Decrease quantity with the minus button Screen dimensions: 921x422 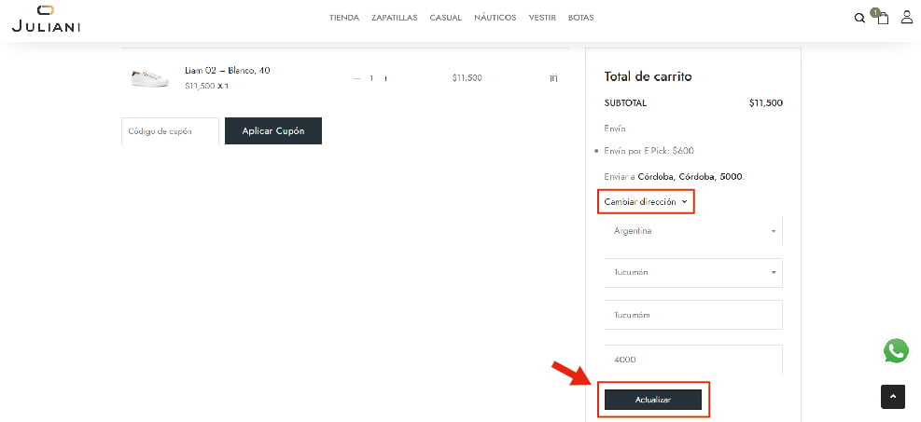(356, 78)
